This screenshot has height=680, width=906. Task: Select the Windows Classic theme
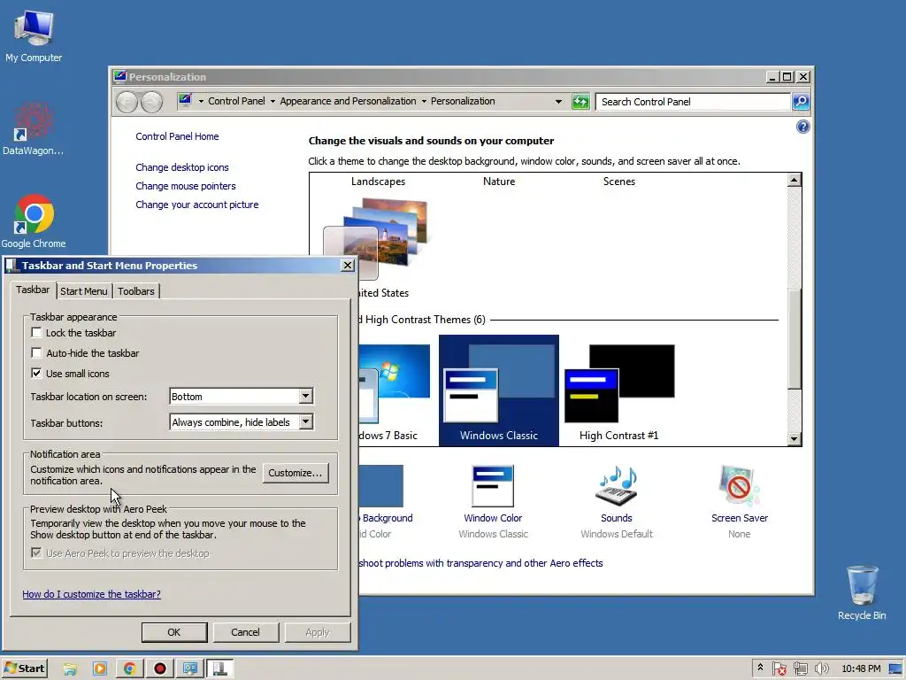pos(499,390)
